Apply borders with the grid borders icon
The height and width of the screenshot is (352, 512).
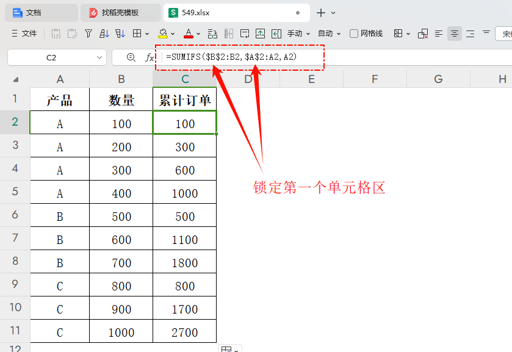137,34
